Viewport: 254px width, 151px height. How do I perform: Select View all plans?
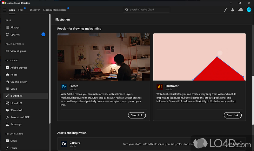[18, 51]
